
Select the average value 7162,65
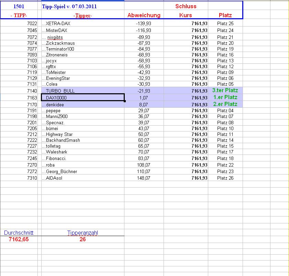pos(19,239)
